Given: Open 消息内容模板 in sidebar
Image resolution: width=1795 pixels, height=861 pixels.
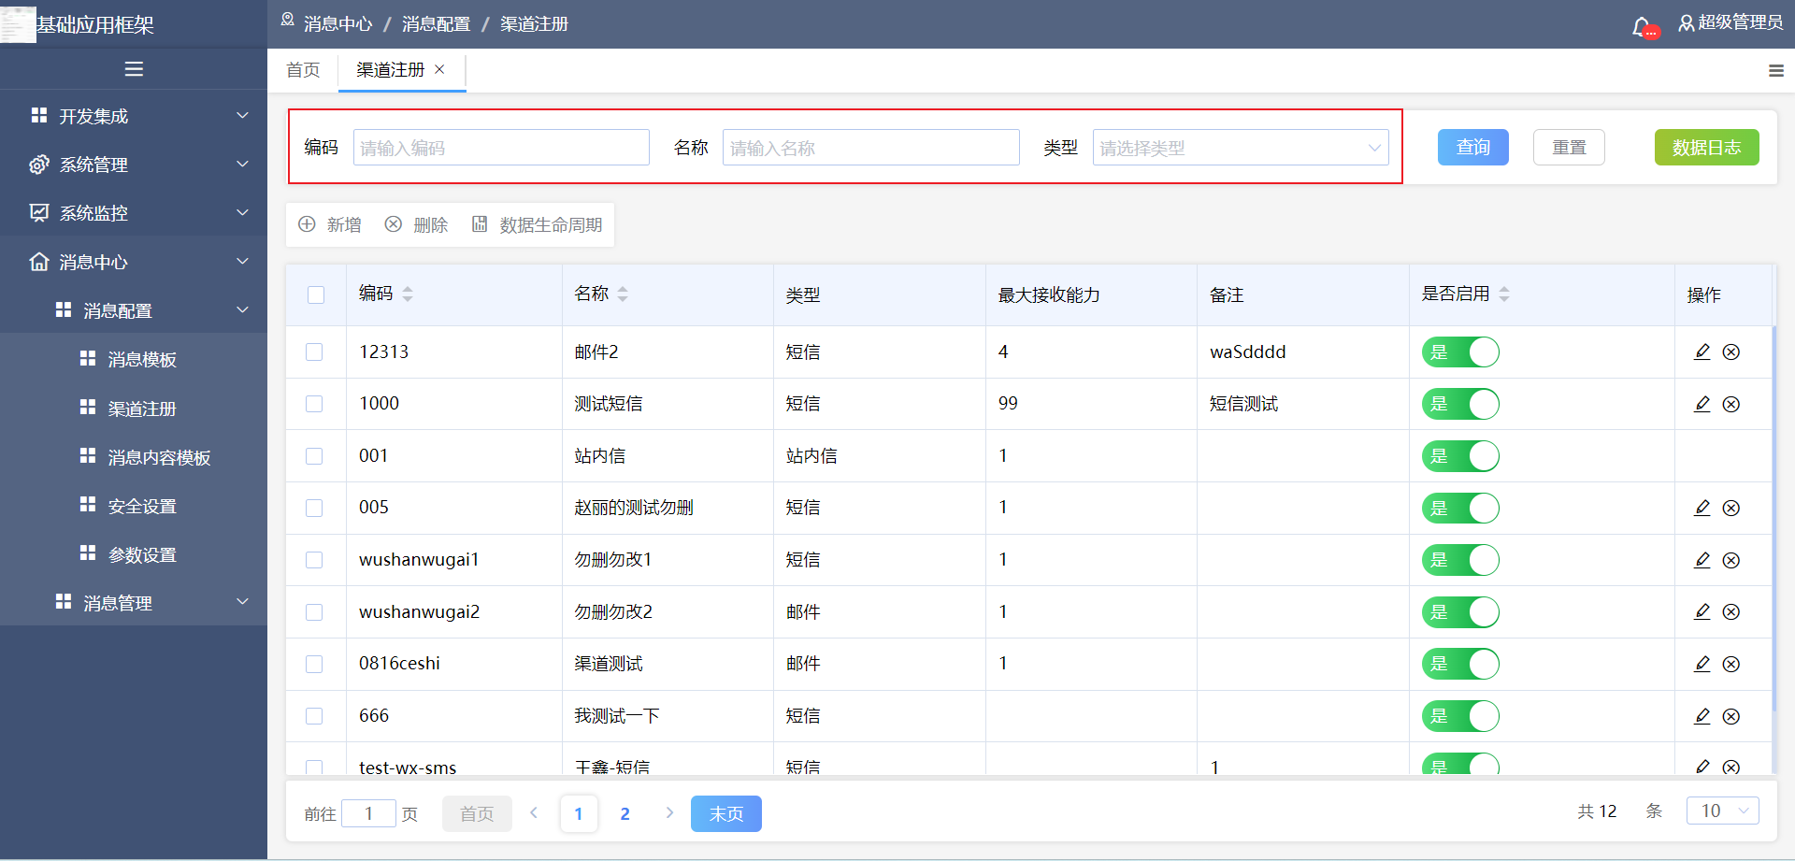Looking at the screenshot, I should click(x=134, y=457).
